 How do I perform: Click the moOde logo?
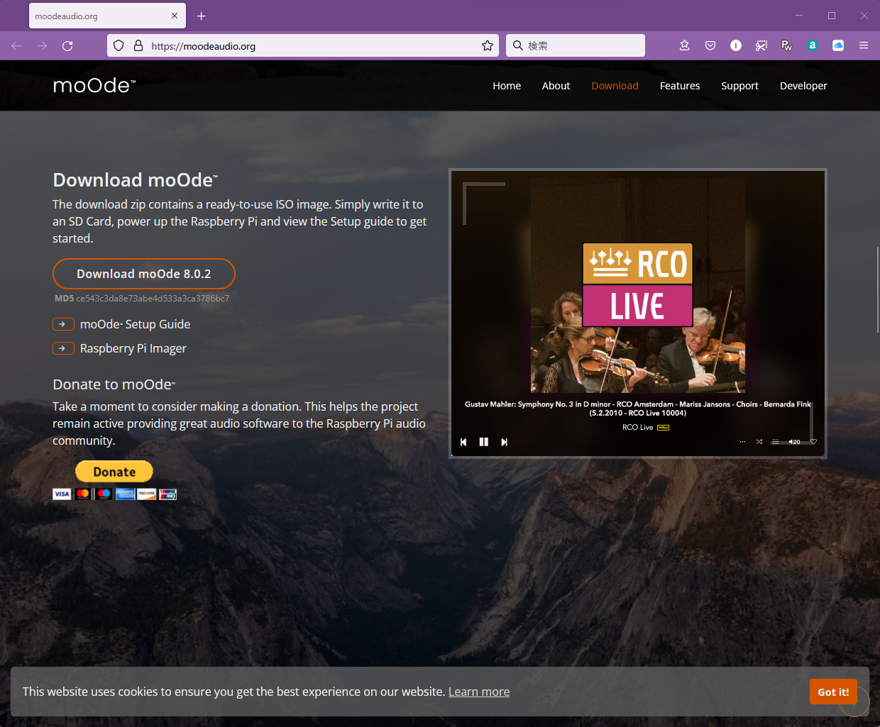click(94, 86)
